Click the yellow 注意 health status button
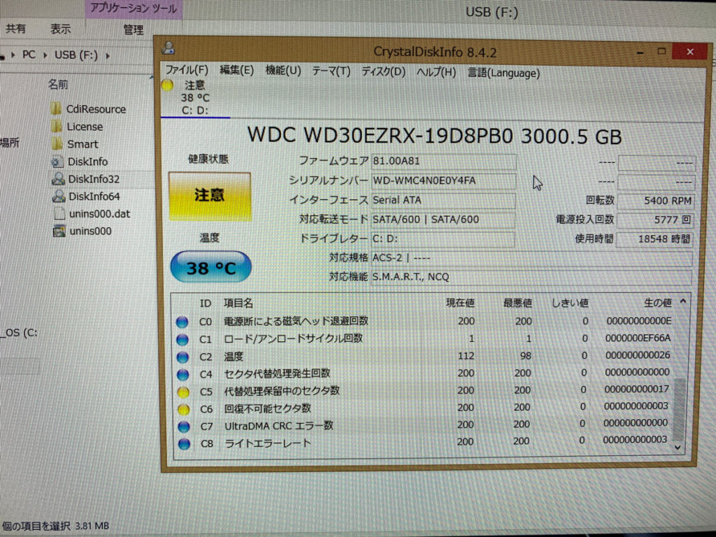 [209, 196]
